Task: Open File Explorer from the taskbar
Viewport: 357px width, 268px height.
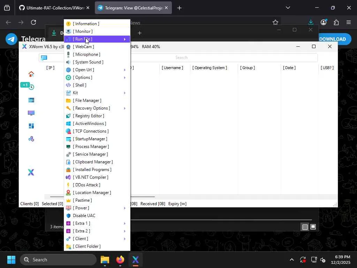Action: 105,260
